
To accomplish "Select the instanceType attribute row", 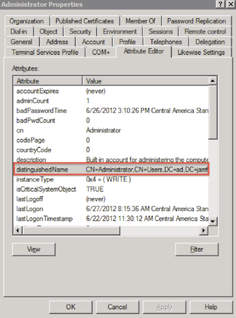I will [111, 179].
